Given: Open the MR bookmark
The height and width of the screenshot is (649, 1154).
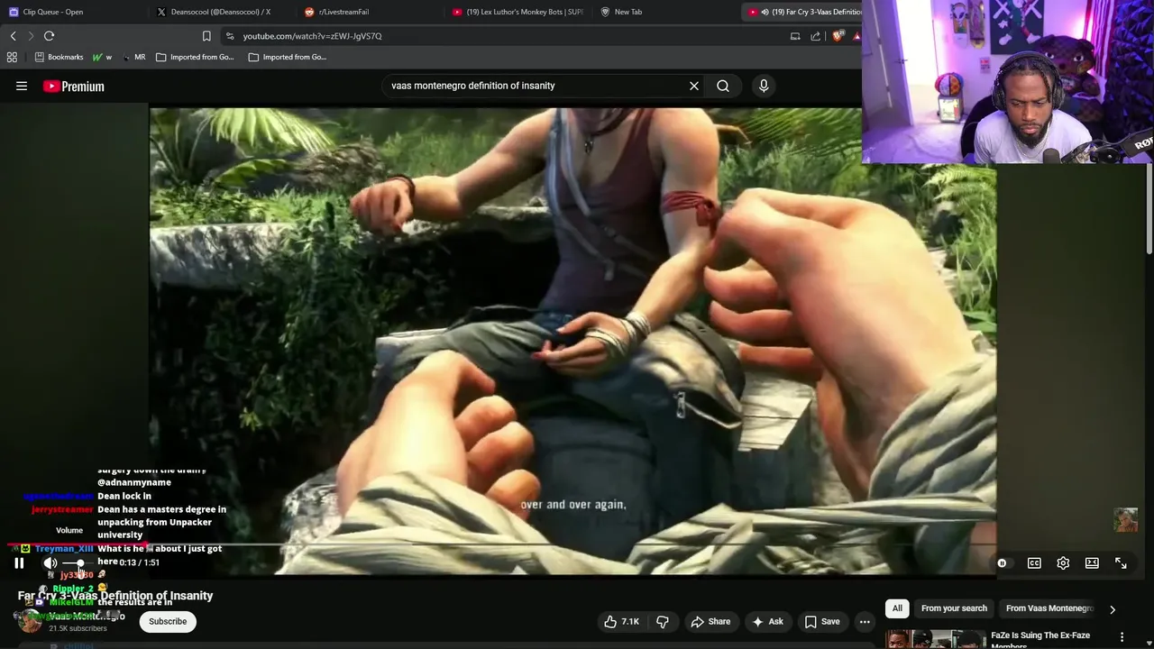Looking at the screenshot, I should (x=133, y=57).
